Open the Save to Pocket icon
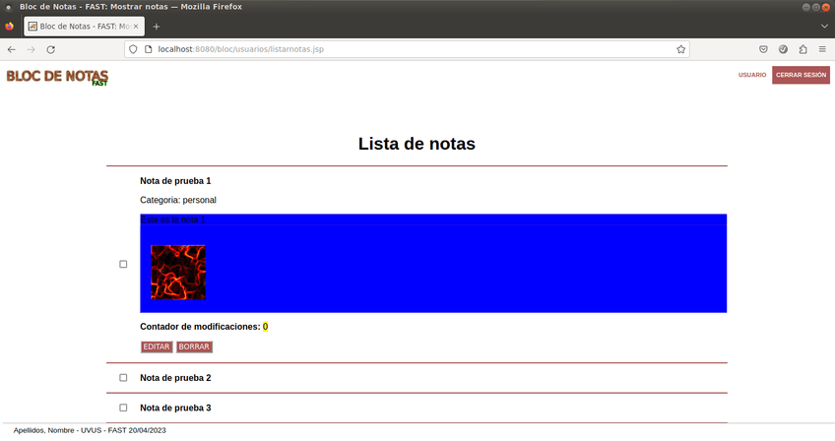Viewport: 835px width, 441px height. point(763,49)
